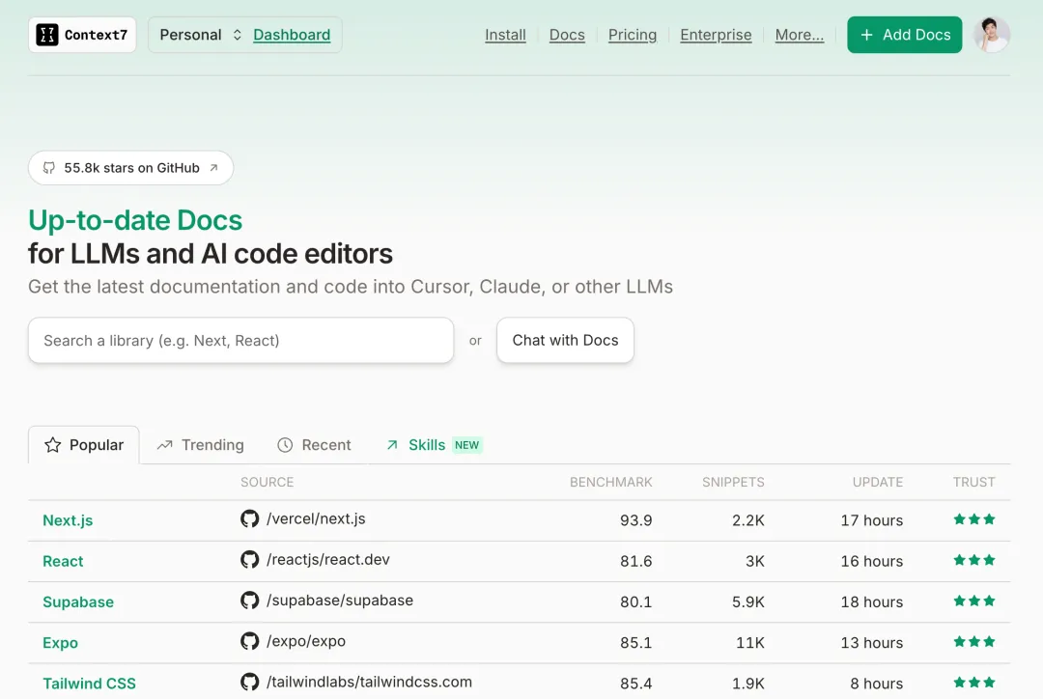
Task: Click trust stars in Supabase row
Action: [974, 601]
